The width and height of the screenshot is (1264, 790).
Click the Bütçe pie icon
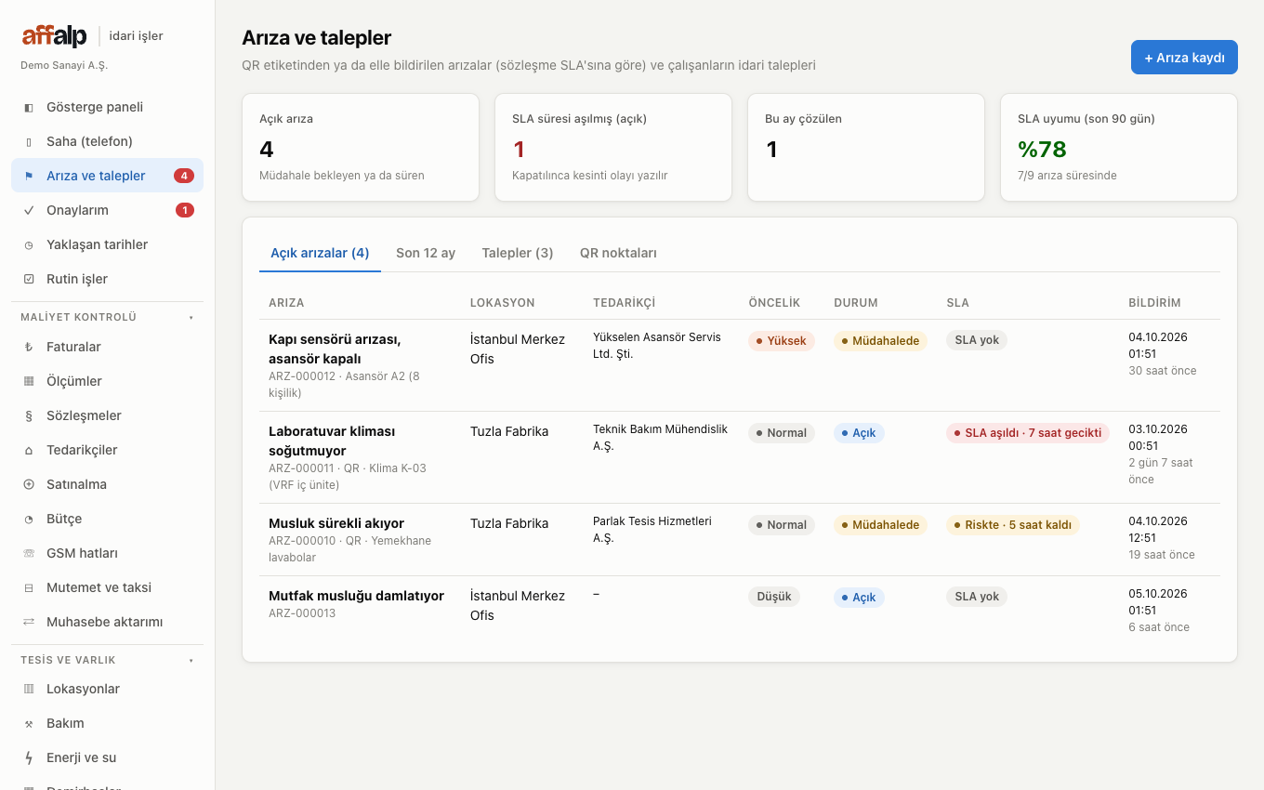click(29, 519)
